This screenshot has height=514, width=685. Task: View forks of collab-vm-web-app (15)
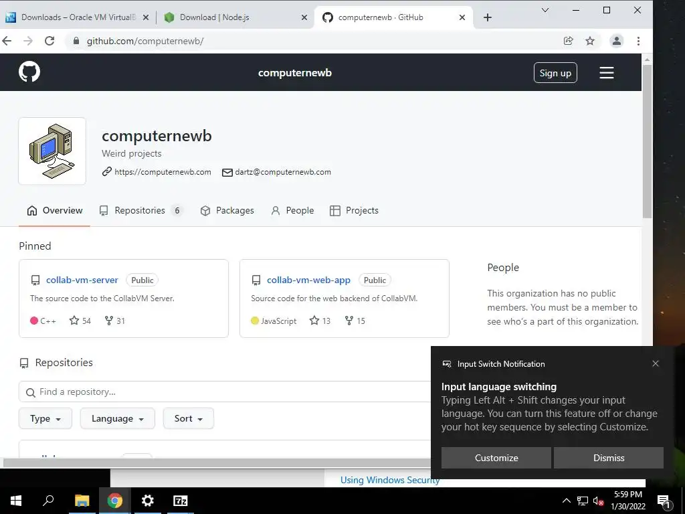(355, 321)
